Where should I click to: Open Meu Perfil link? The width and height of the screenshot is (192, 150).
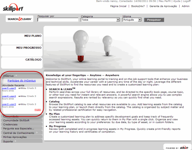165,1
